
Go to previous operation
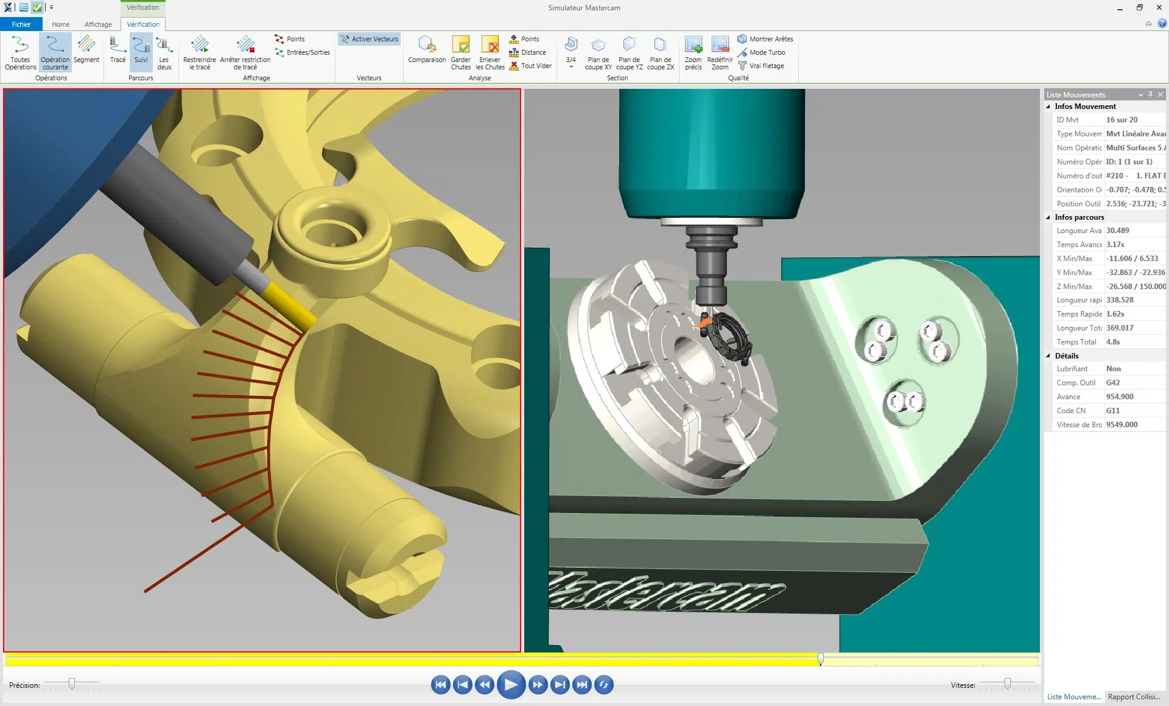point(462,685)
